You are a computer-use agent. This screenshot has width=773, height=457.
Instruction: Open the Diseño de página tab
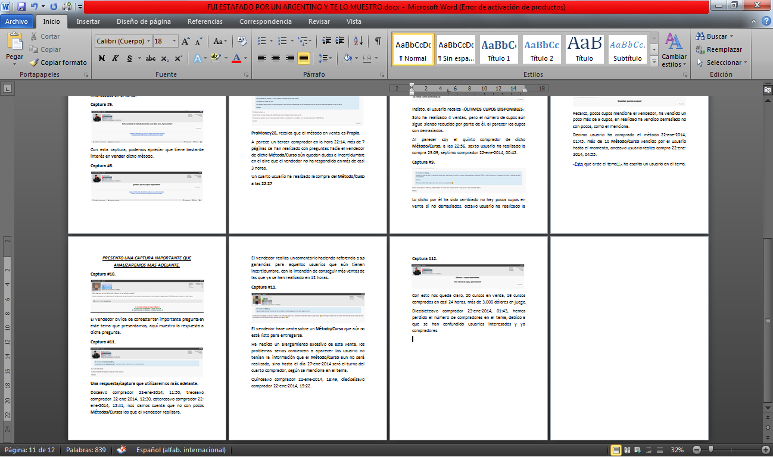144,21
